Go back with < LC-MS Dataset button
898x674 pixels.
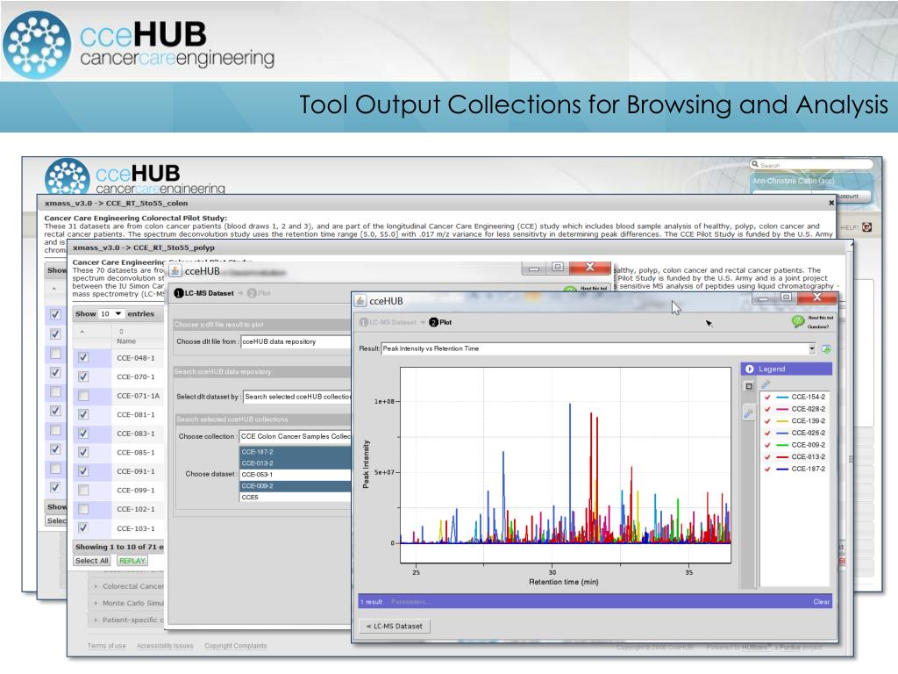pos(394,627)
